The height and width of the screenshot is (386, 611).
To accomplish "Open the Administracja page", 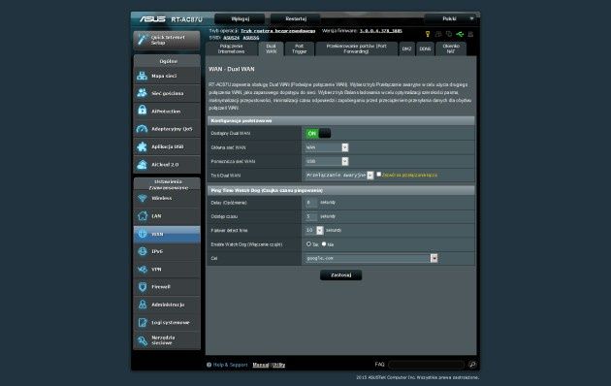I will click(167, 305).
